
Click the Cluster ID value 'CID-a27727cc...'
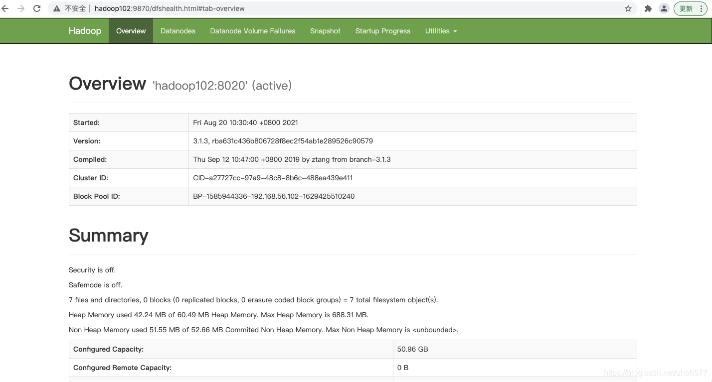tap(273, 178)
